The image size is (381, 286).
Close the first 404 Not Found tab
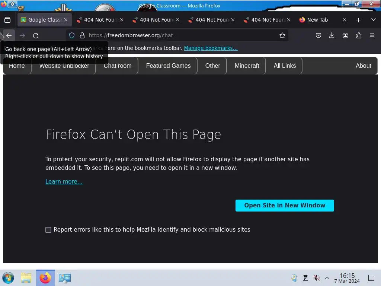(122, 20)
